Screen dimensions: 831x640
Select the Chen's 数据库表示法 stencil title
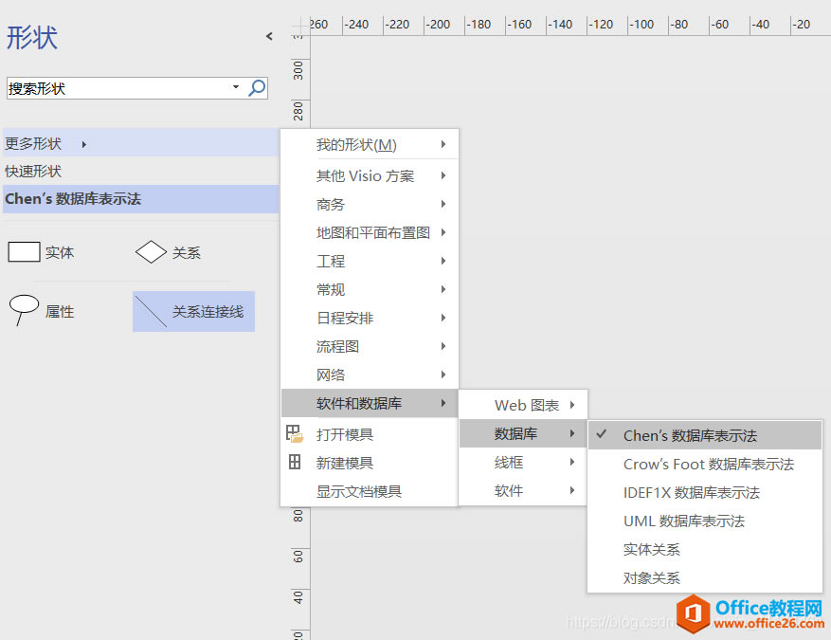pyautogui.click(x=73, y=199)
